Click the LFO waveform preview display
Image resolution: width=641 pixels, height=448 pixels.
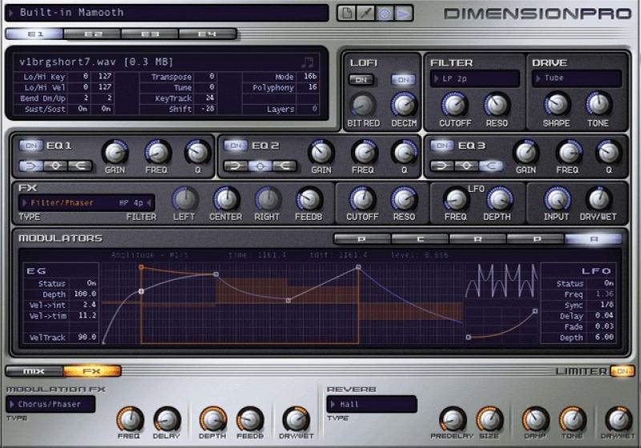click(x=502, y=281)
